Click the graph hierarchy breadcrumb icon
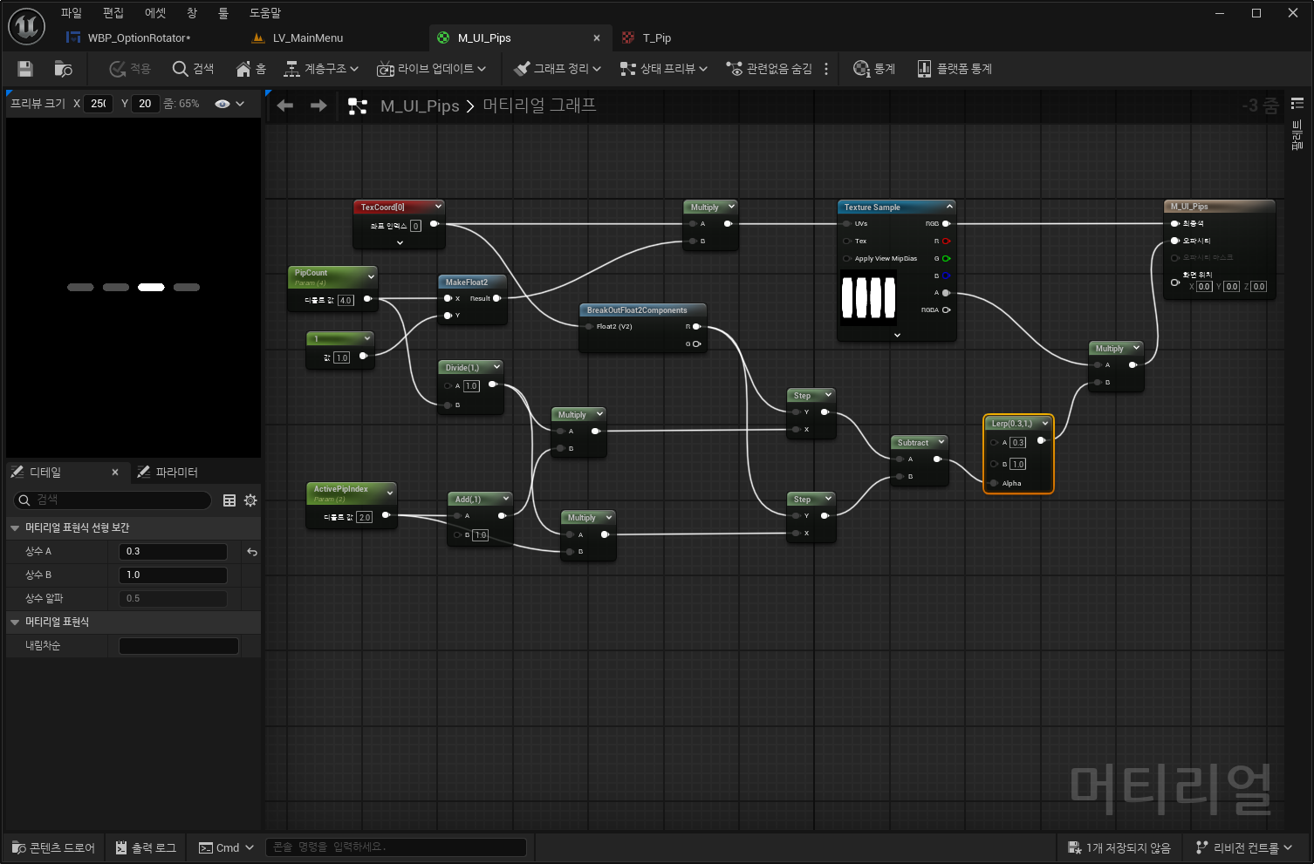 coord(357,106)
